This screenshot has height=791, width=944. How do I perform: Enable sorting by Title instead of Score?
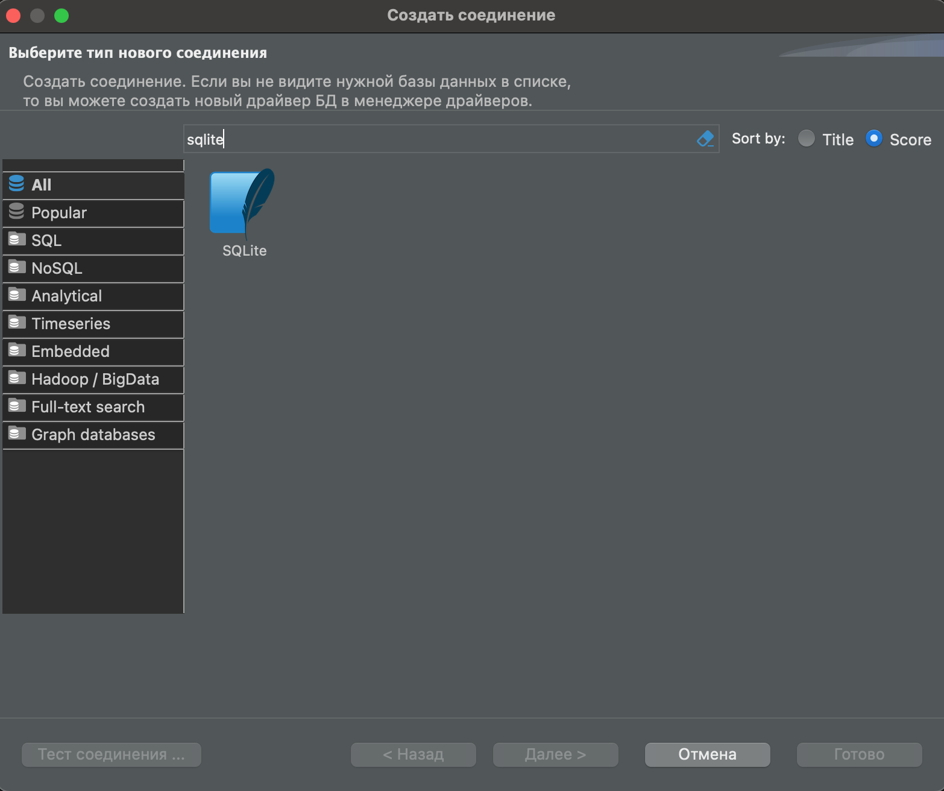coord(806,139)
